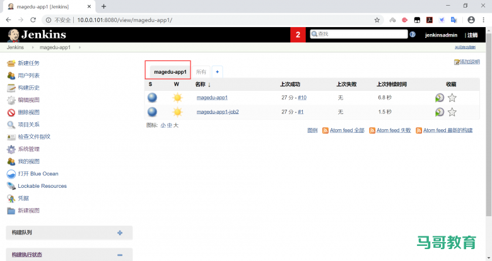
Task: Click the jenkinsadmin user link
Action: [x=441, y=35]
